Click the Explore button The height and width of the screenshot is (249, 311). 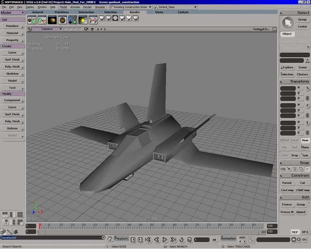[x=288, y=68]
